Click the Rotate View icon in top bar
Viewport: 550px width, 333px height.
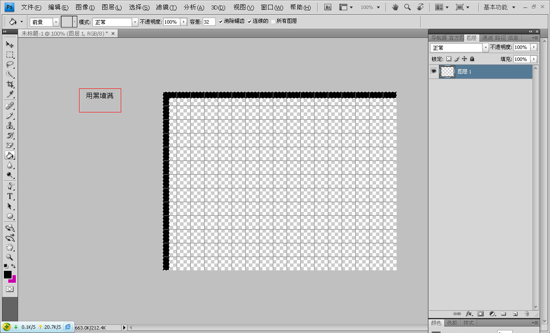[420, 7]
